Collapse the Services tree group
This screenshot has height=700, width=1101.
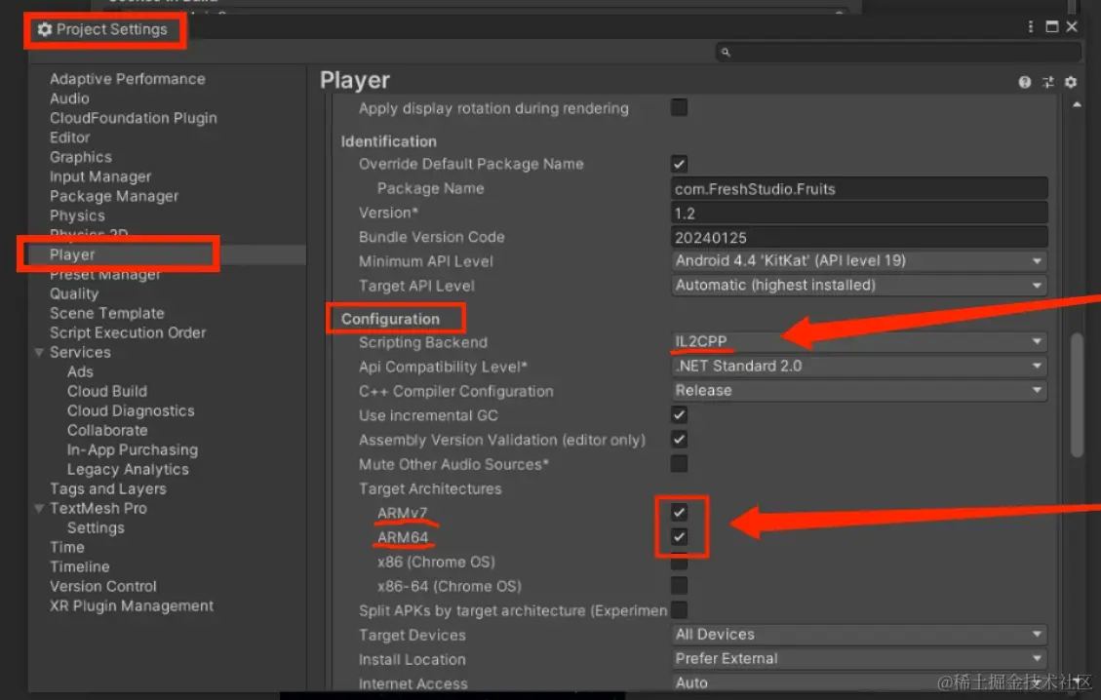click(x=39, y=353)
